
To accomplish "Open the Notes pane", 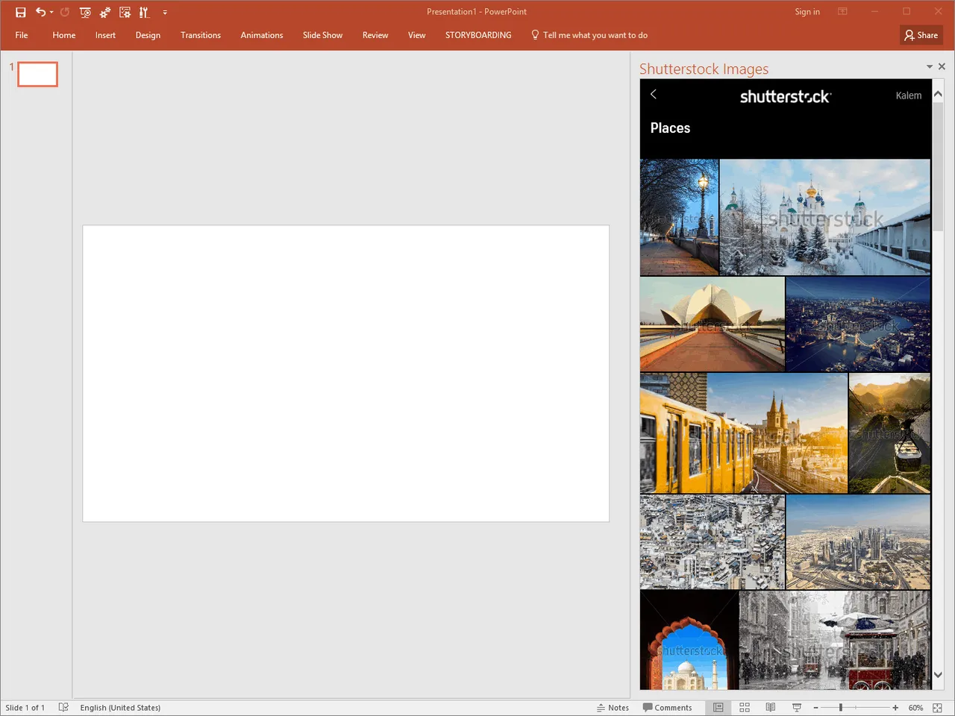I will point(613,707).
